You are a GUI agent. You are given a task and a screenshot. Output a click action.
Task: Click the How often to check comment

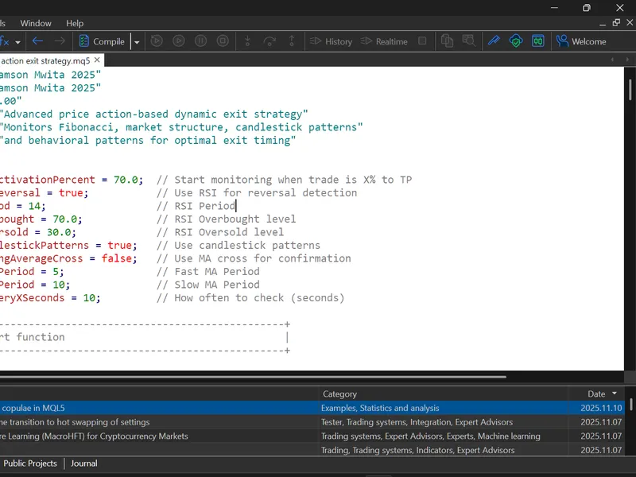(x=250, y=298)
